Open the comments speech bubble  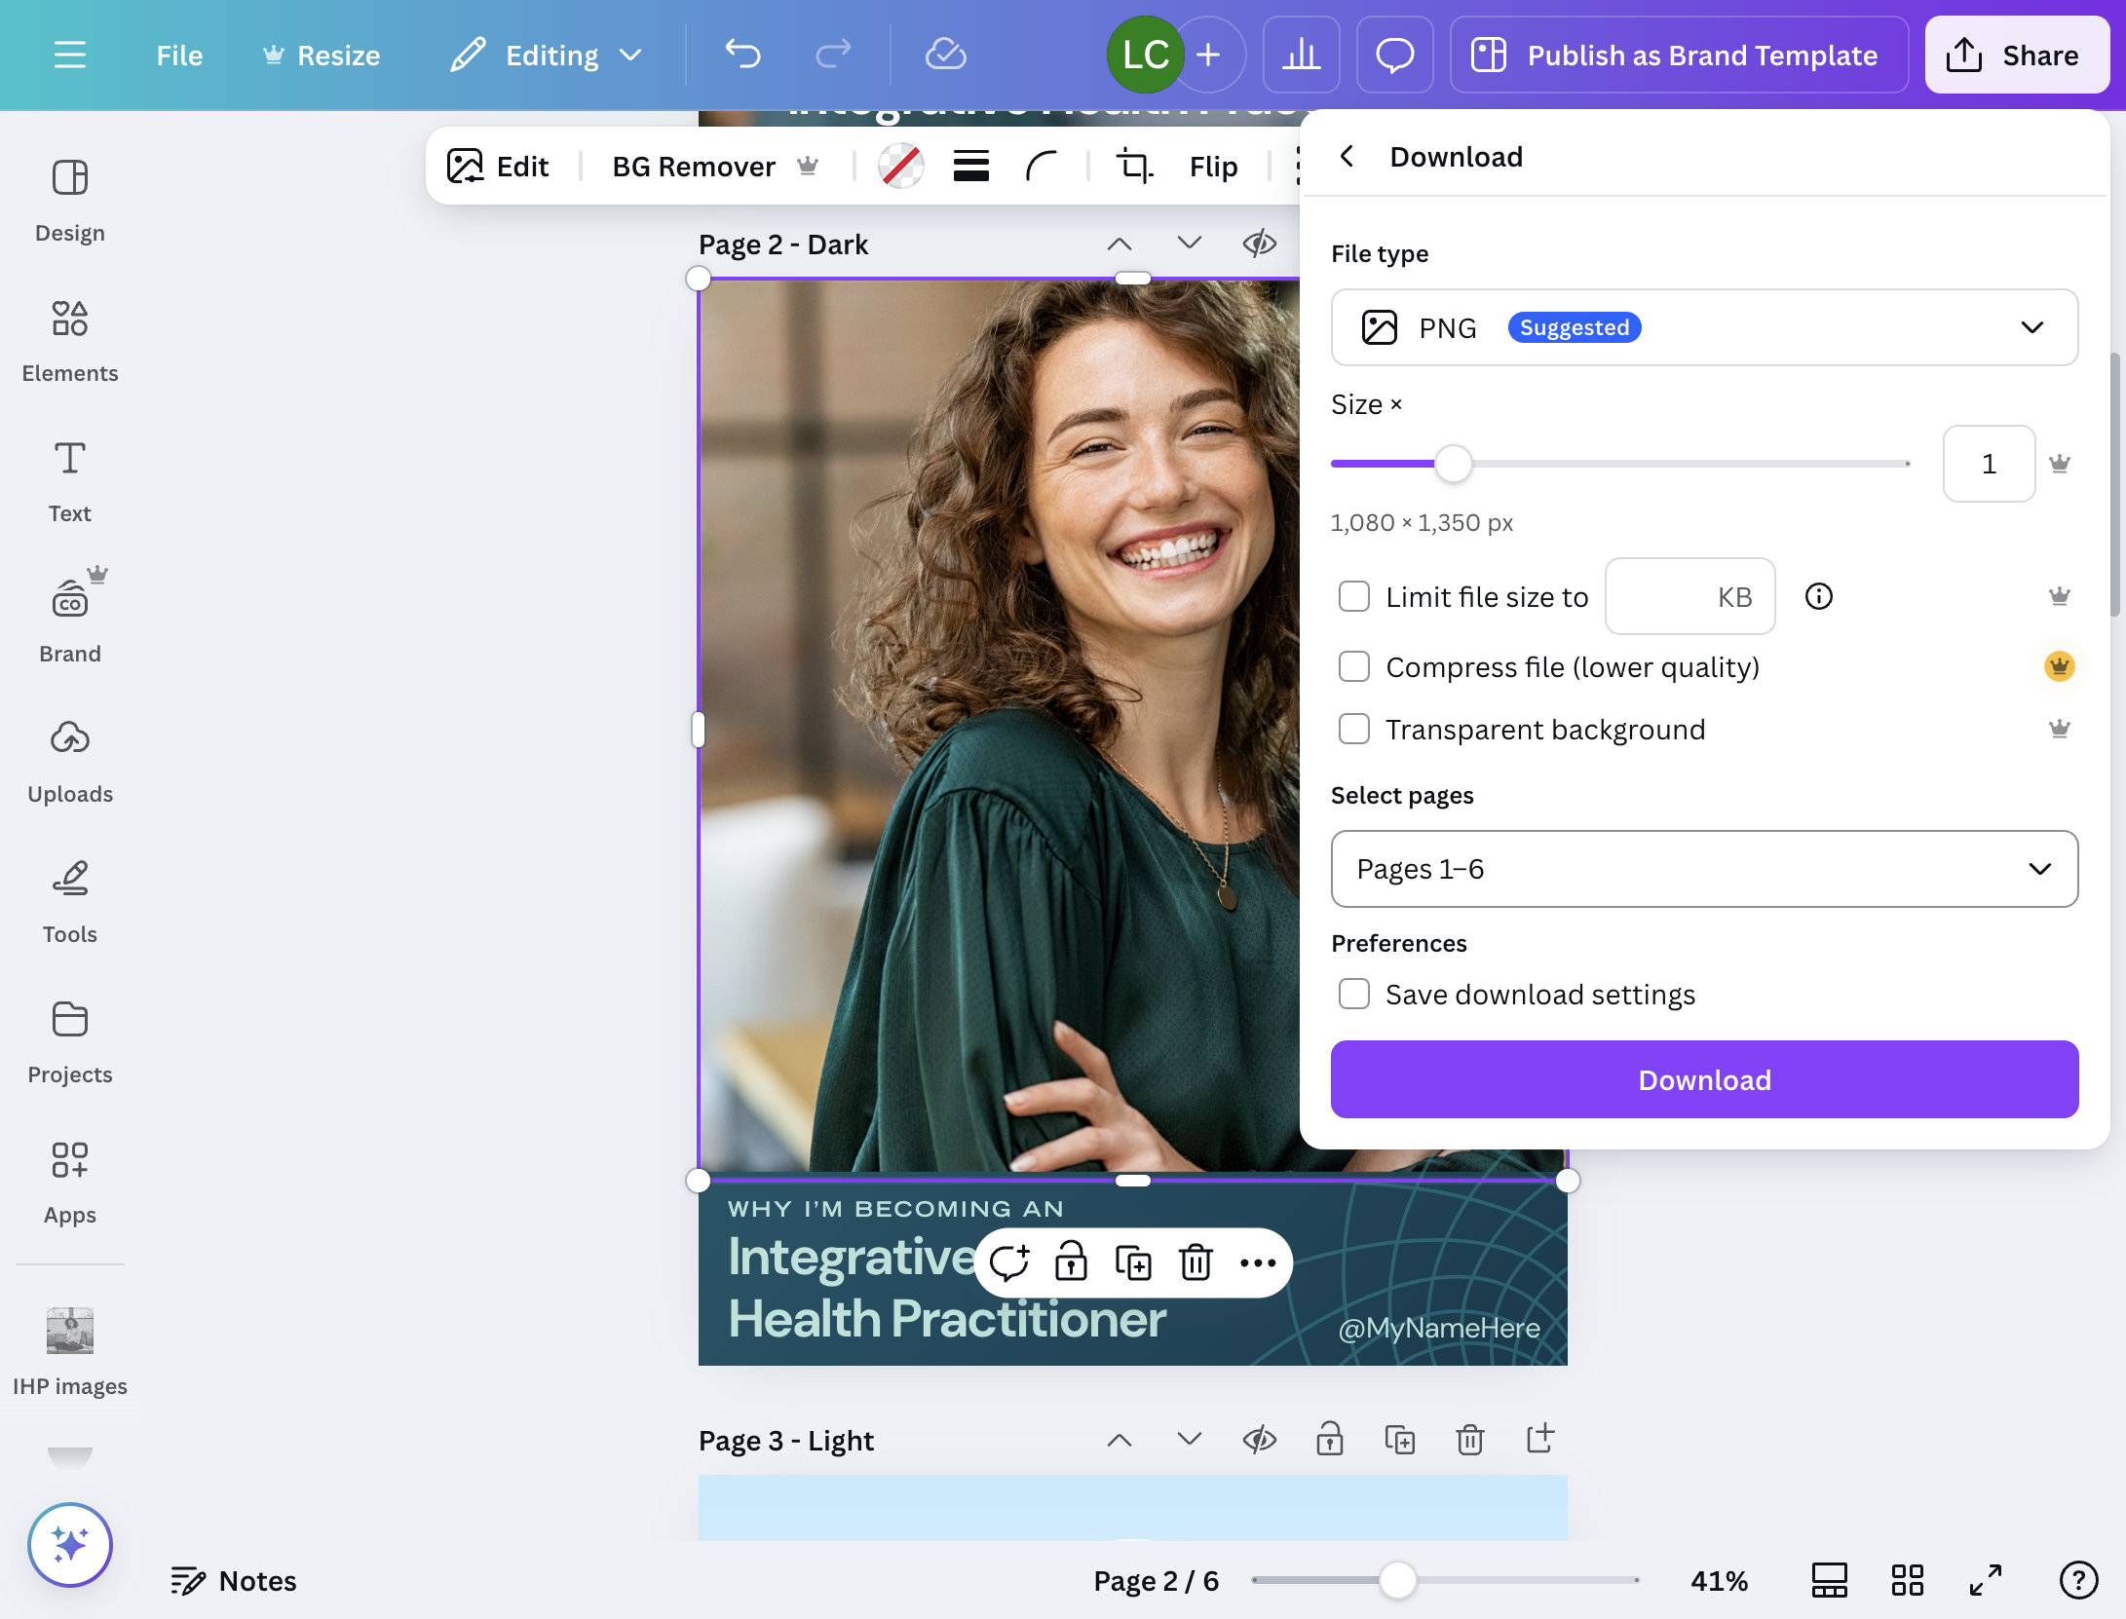pos(1394,55)
